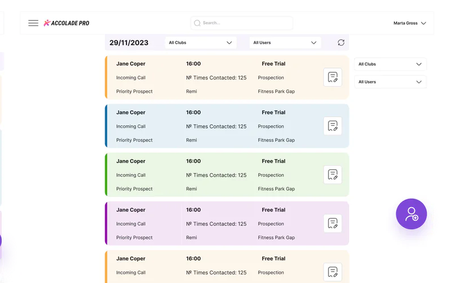
Task: Expand All Users dropdown beside the date
Action: pyautogui.click(x=285, y=43)
